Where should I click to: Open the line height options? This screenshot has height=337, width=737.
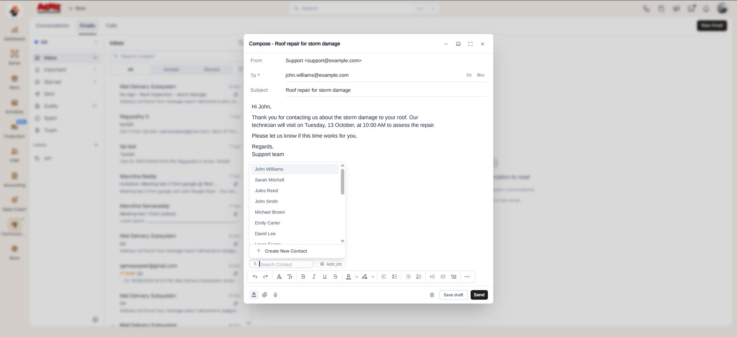pyautogui.click(x=394, y=277)
